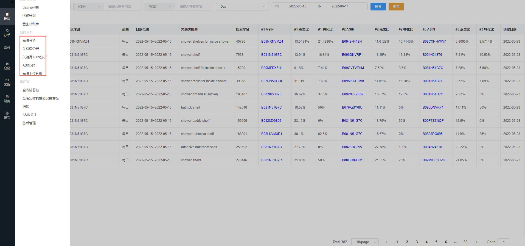
Task: Jump to last page 39 in pagination
Action: [465, 242]
